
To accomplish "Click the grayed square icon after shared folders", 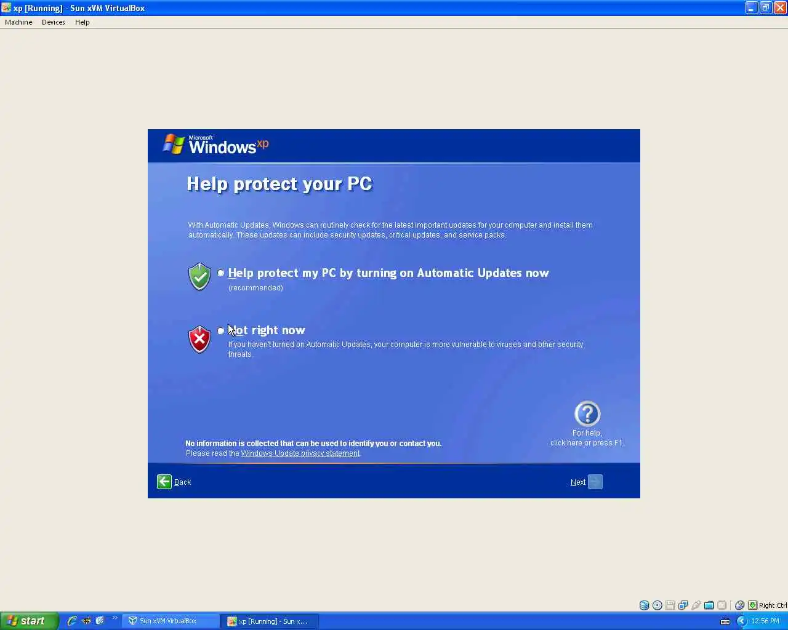I will coord(722,605).
